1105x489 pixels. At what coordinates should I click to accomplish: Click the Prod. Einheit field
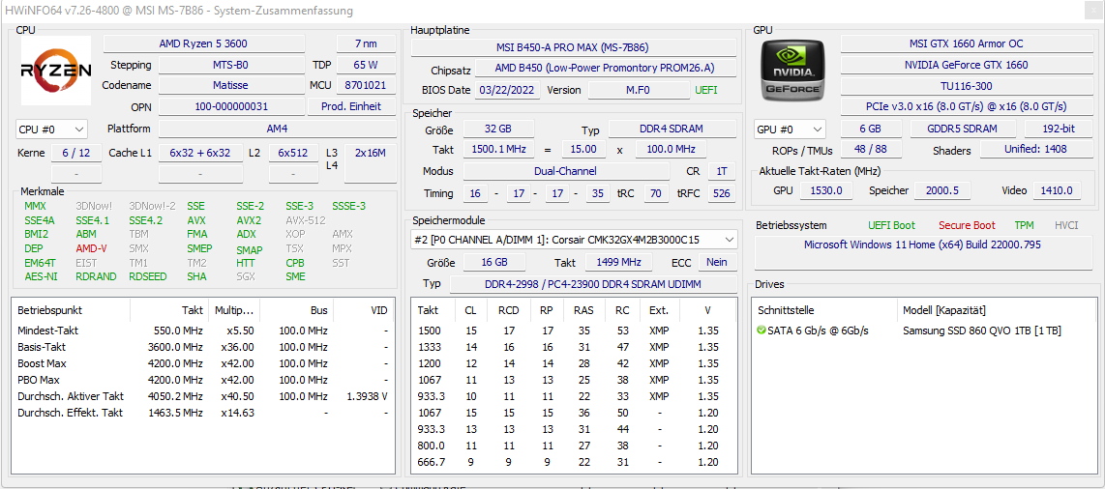pos(351,107)
